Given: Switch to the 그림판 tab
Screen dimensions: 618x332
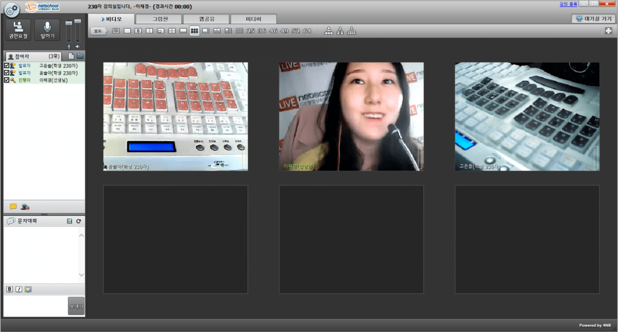Looking at the screenshot, I should (x=159, y=19).
